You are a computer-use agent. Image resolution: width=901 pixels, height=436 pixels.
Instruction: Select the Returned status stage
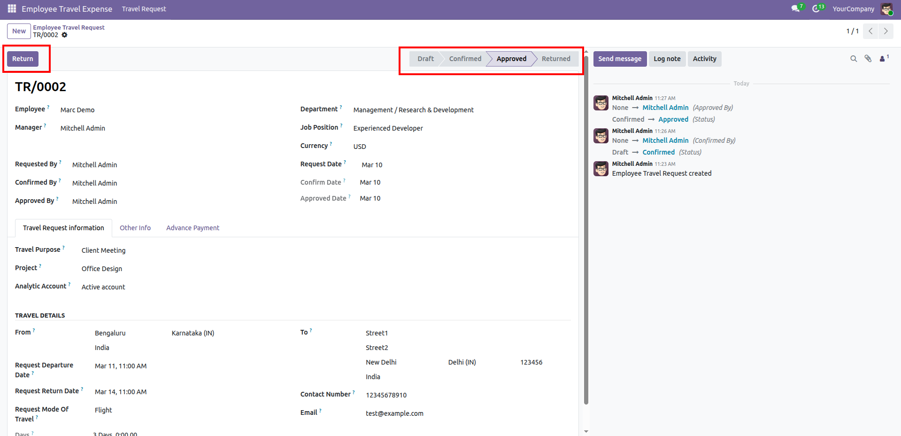(555, 59)
